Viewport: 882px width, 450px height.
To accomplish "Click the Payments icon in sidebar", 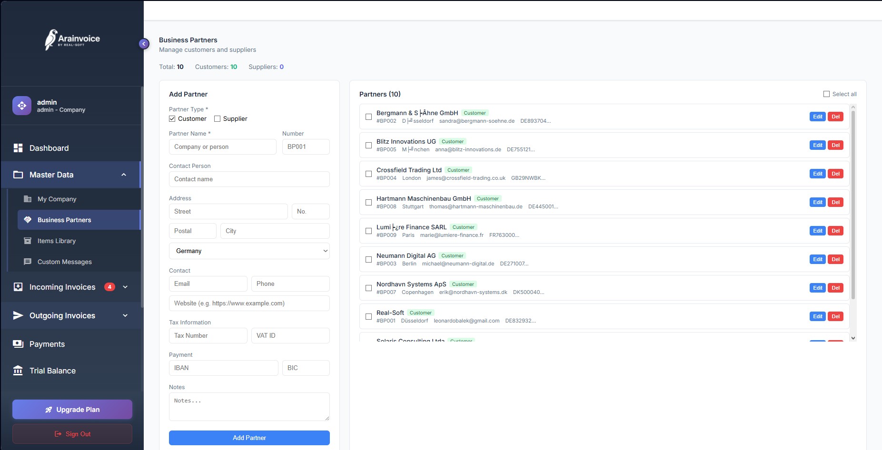I will 18,344.
